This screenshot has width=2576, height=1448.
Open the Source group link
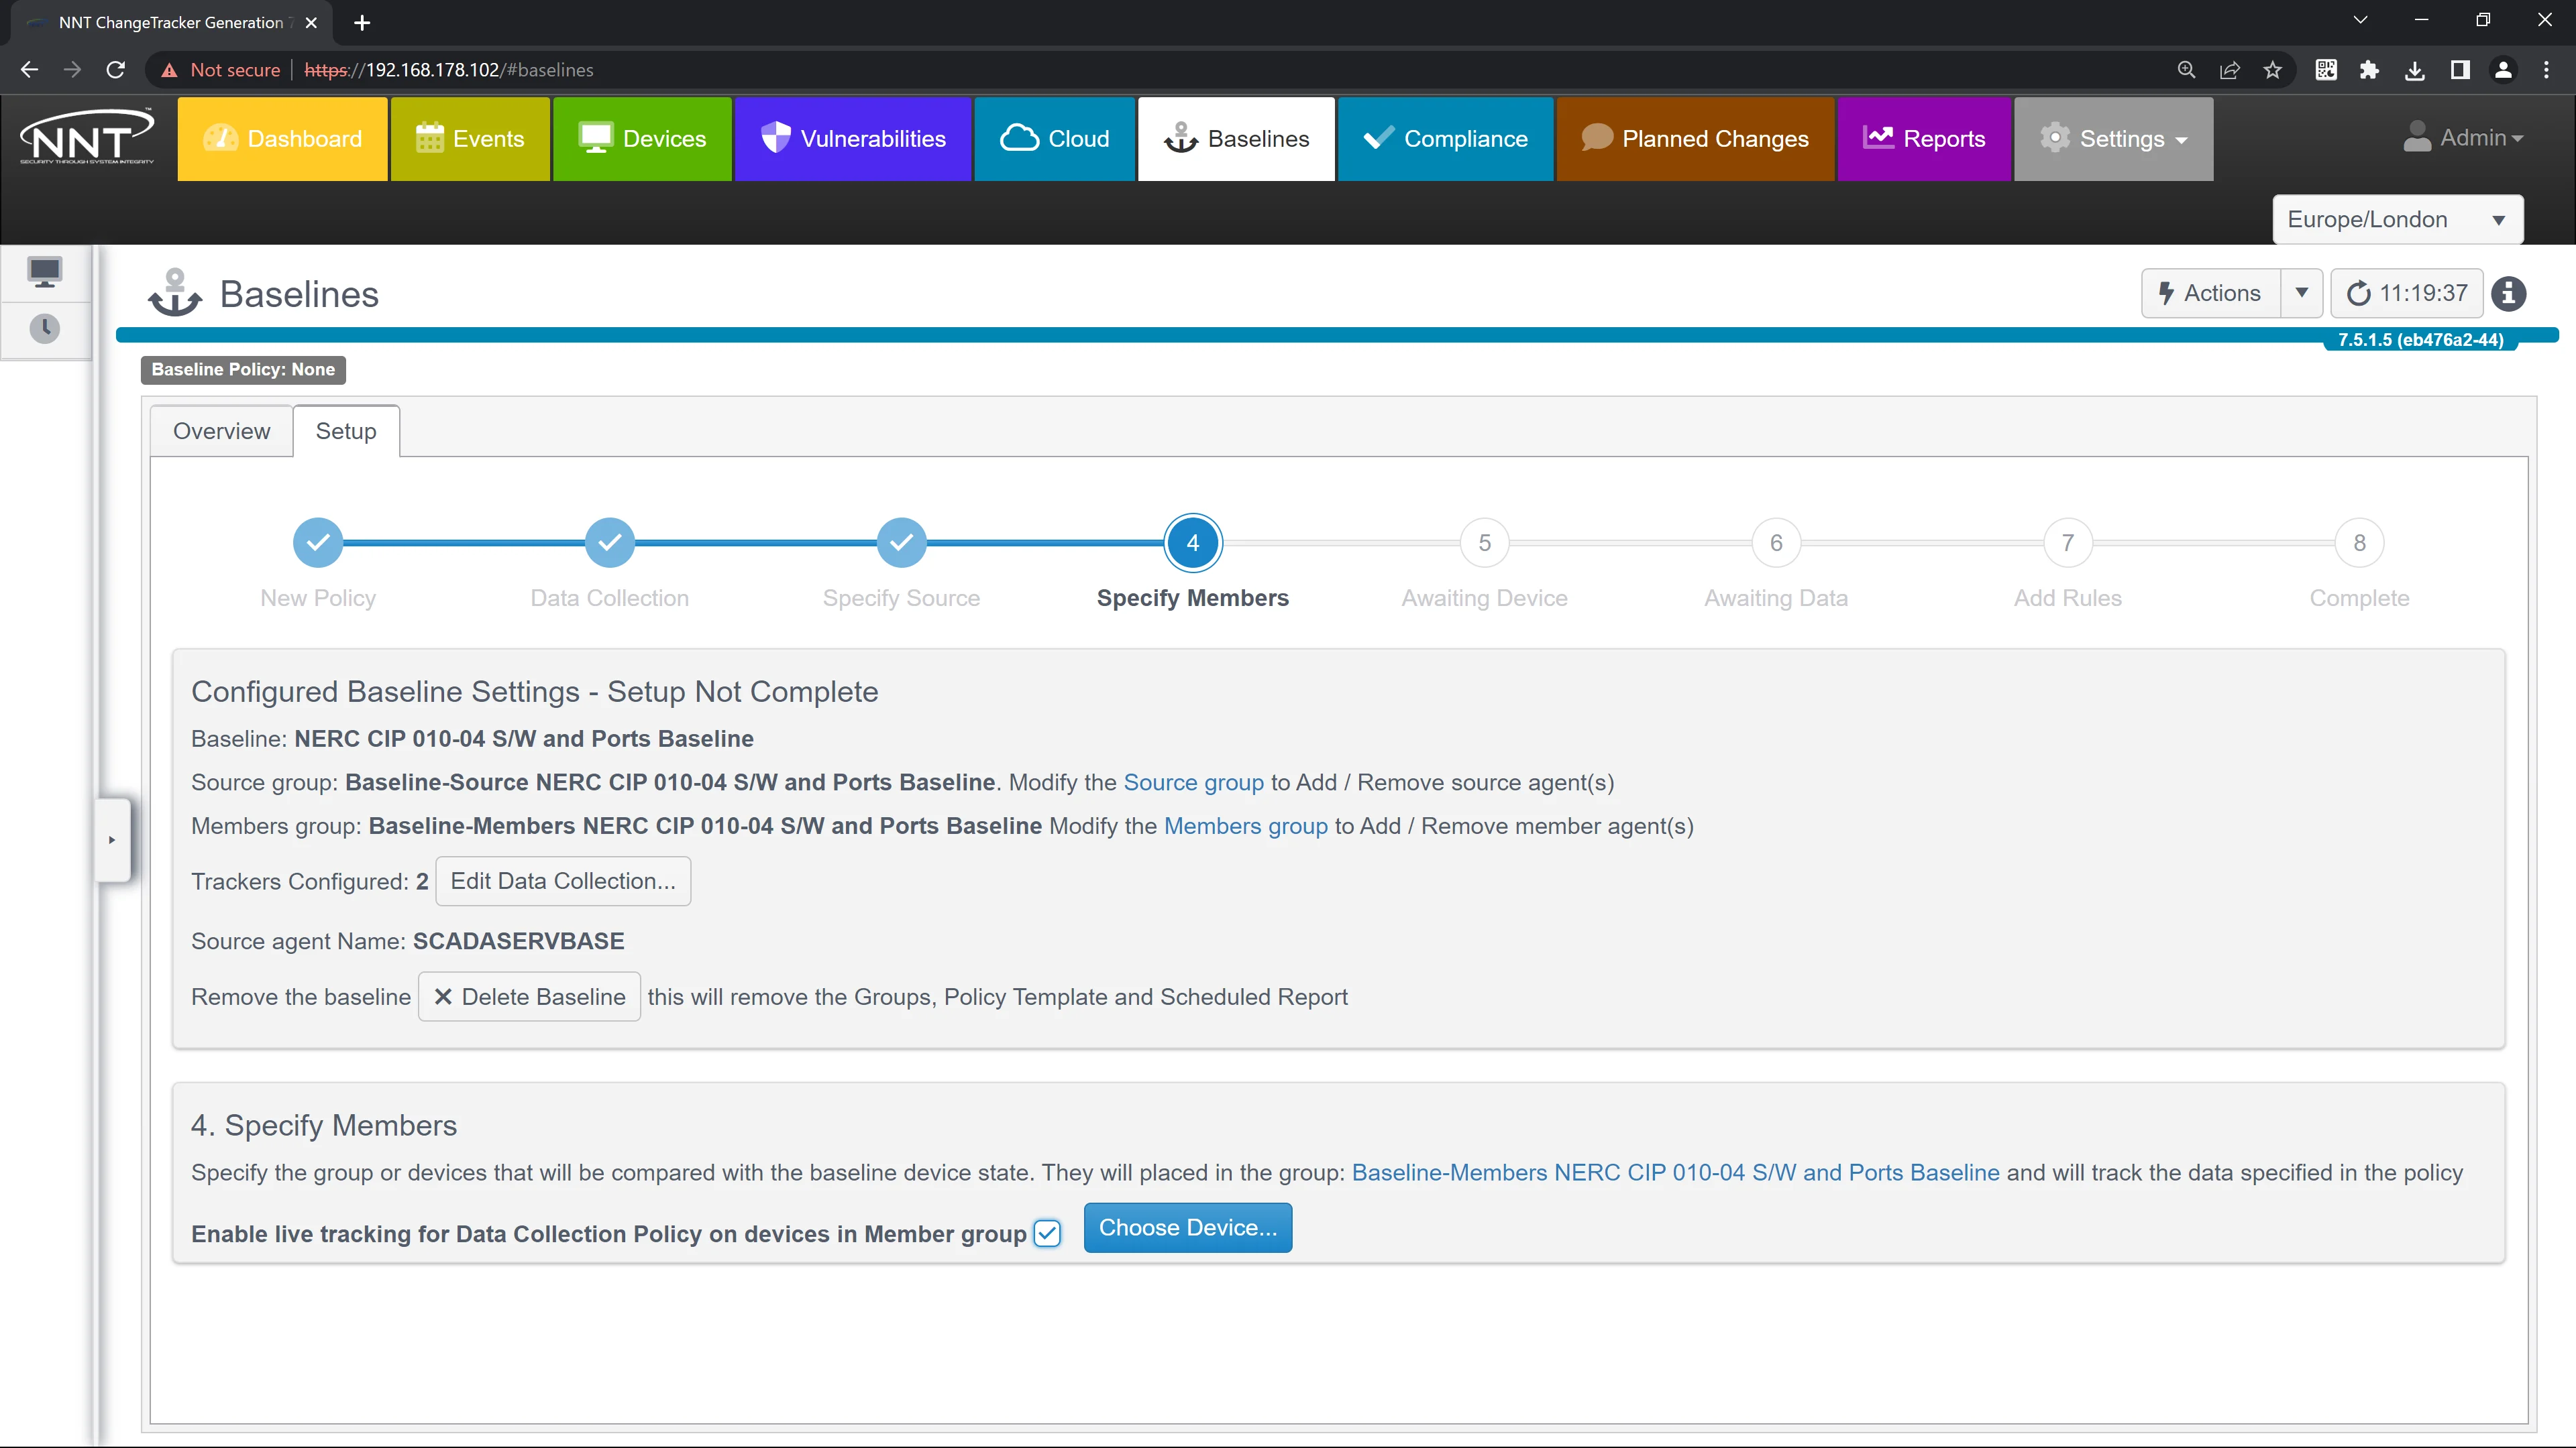[x=1193, y=782]
